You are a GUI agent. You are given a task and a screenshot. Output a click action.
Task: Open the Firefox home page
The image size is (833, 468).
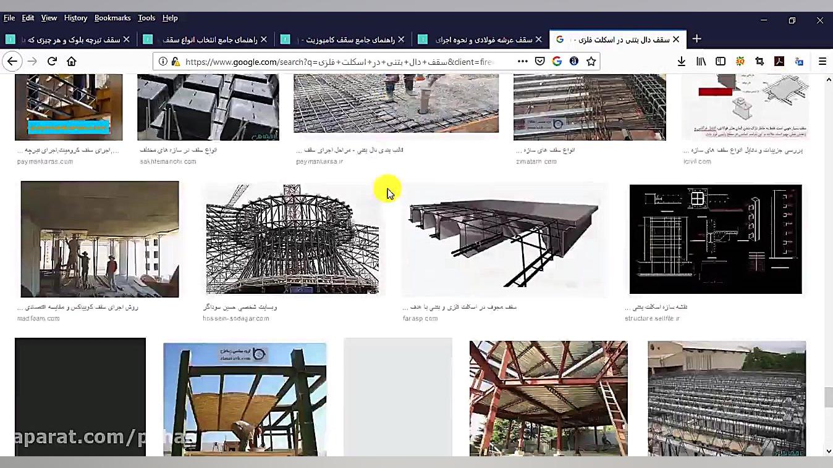[x=72, y=61]
